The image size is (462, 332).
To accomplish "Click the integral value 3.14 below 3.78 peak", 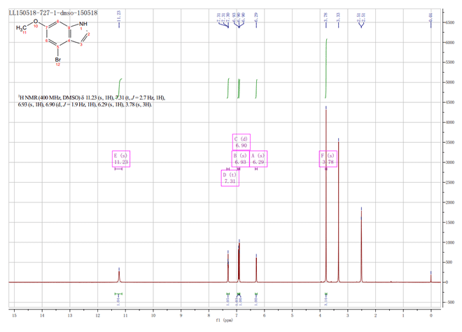I will pos(326,301).
